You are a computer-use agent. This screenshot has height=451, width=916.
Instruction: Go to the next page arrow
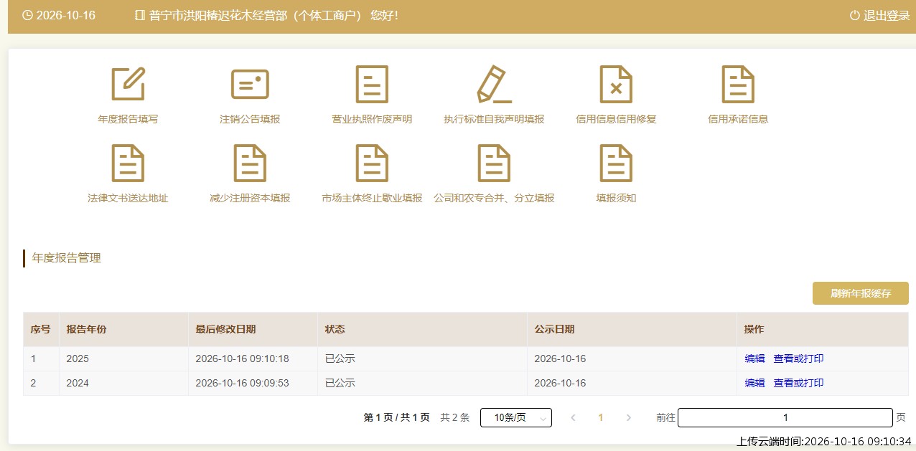point(629,417)
